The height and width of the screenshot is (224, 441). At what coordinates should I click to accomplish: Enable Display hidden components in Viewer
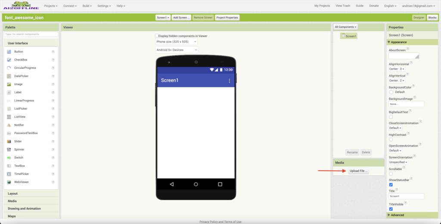157,36
